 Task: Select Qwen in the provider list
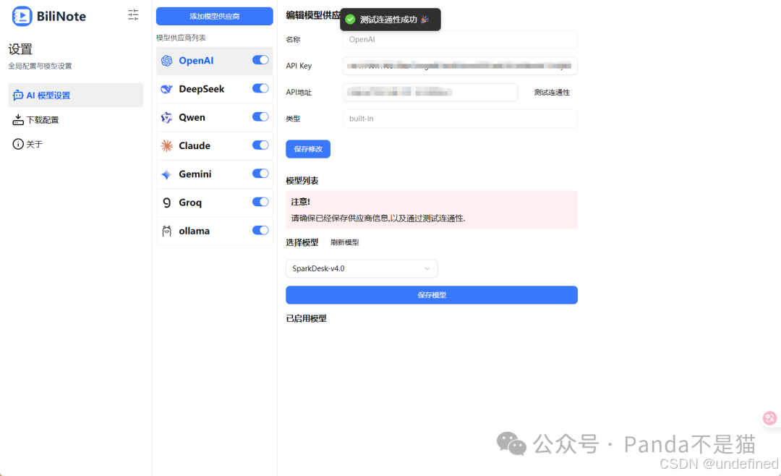215,118
